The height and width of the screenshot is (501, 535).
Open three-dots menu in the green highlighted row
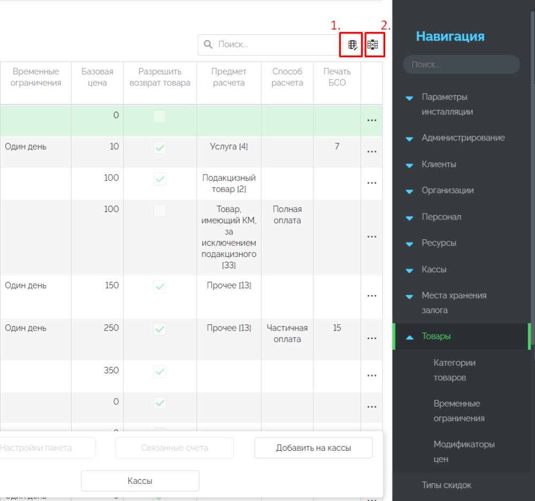click(x=372, y=121)
